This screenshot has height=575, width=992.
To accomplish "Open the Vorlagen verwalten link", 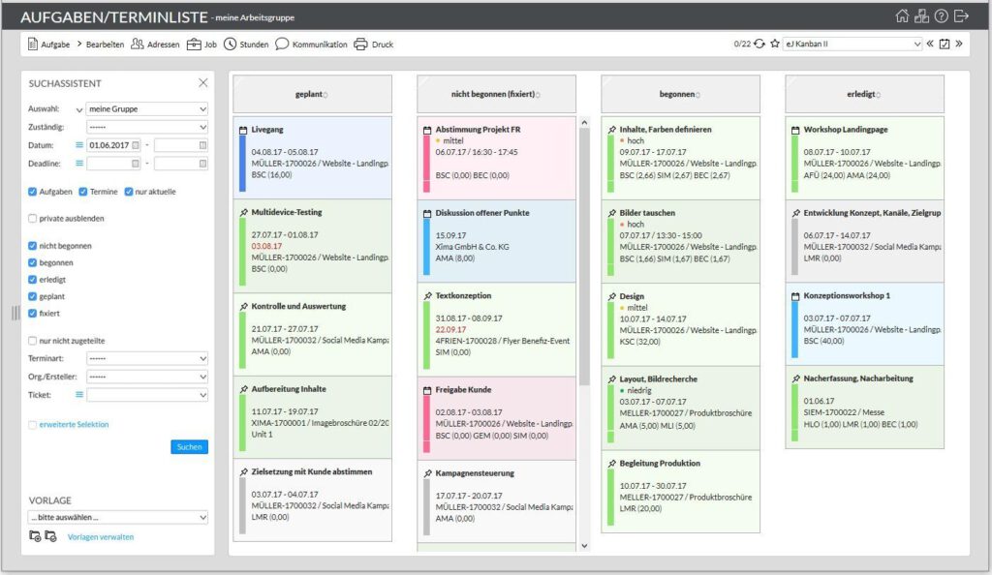I will pyautogui.click(x=101, y=537).
